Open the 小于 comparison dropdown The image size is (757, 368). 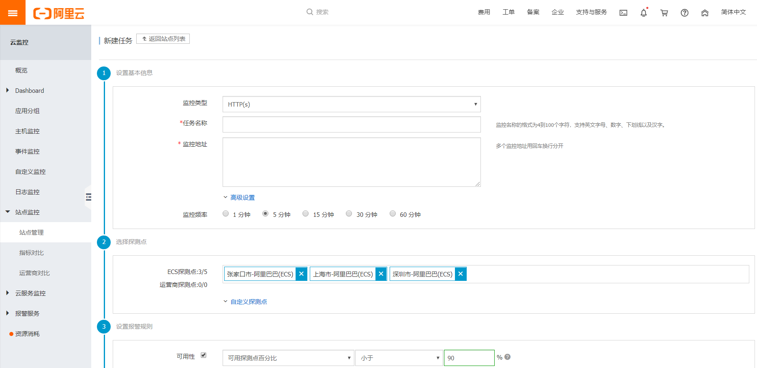pos(399,358)
